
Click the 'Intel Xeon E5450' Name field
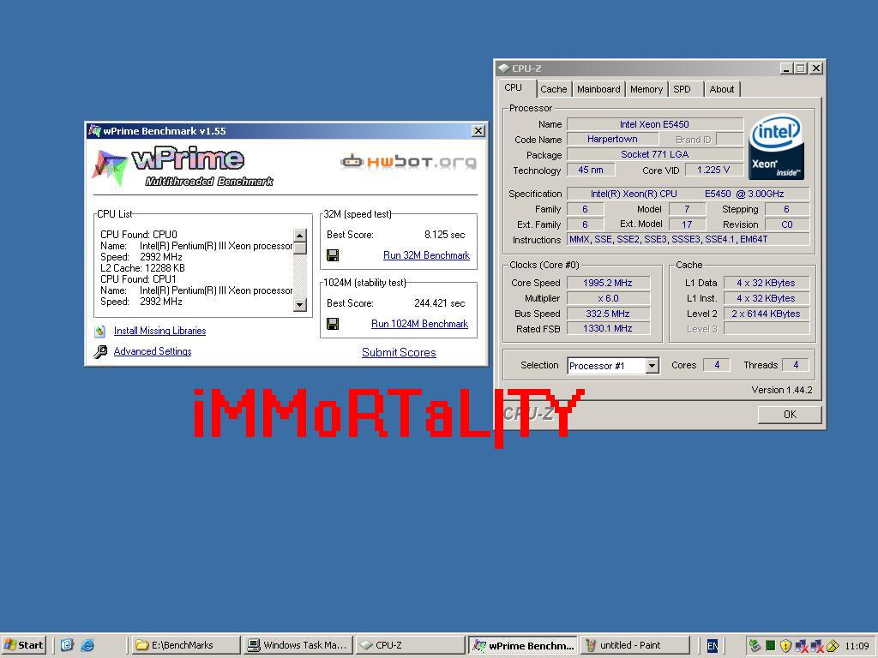[x=654, y=124]
